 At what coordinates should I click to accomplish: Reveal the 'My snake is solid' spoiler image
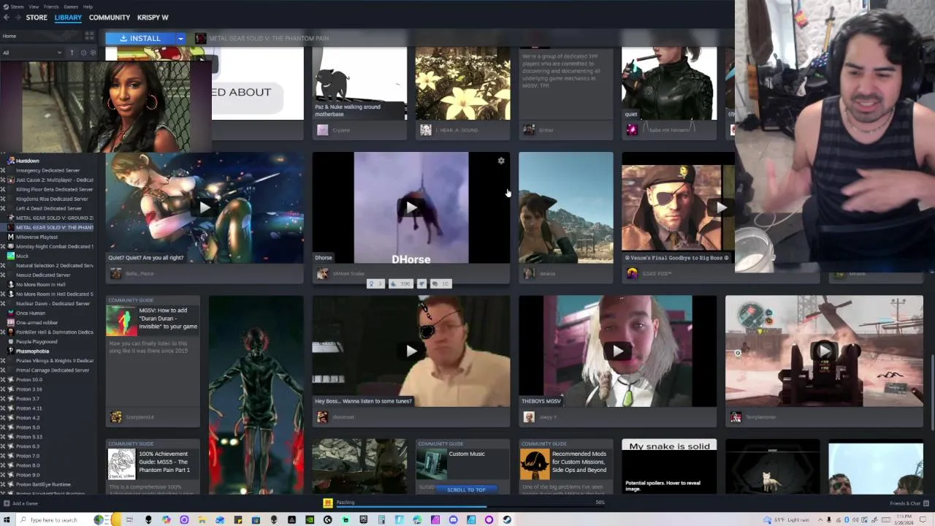[669, 467]
